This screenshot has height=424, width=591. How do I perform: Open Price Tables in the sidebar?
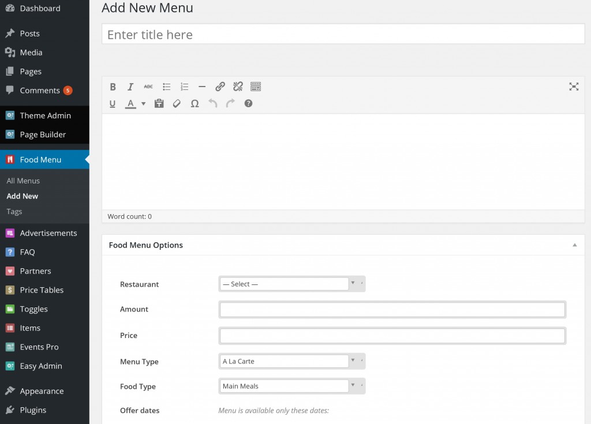click(44, 290)
